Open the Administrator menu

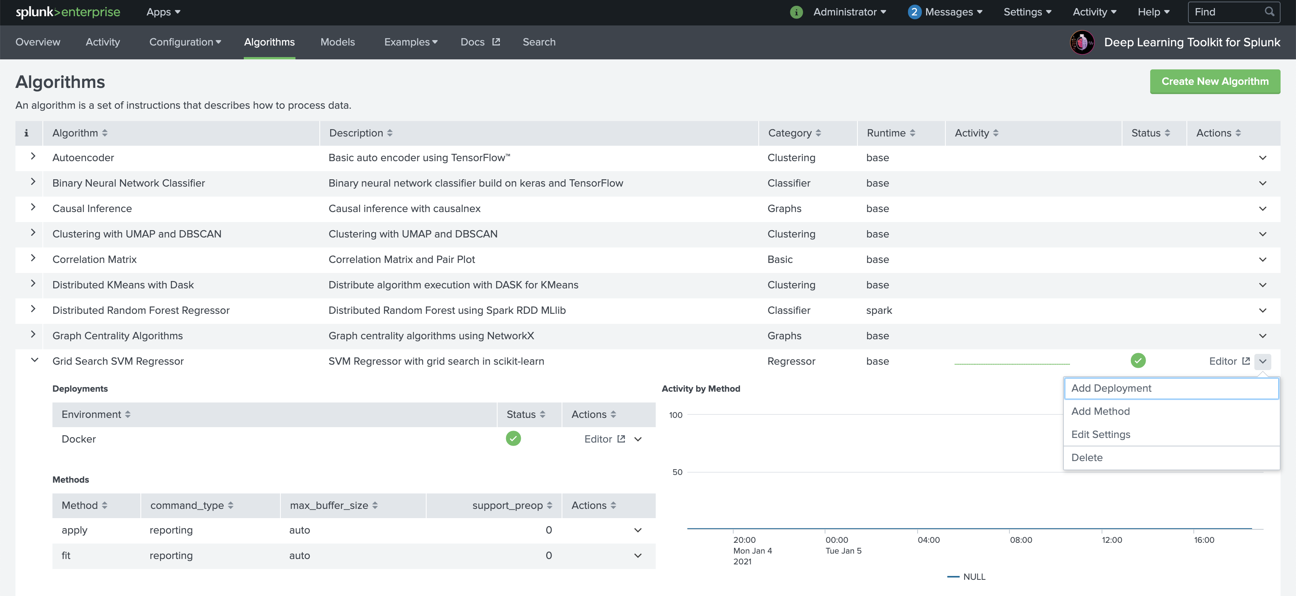[x=849, y=12]
